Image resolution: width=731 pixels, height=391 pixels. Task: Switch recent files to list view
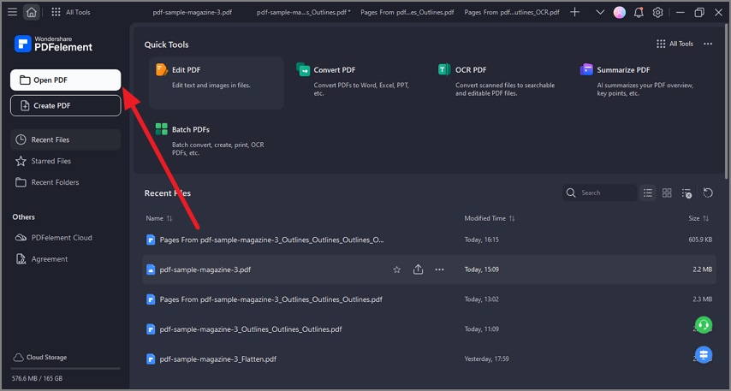pos(648,193)
